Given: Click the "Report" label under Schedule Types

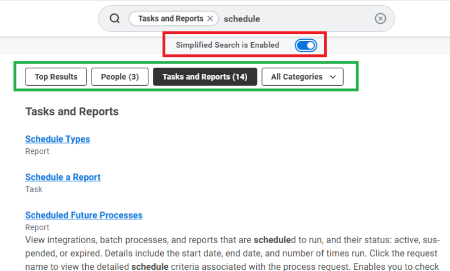Looking at the screenshot, I should pos(37,152).
